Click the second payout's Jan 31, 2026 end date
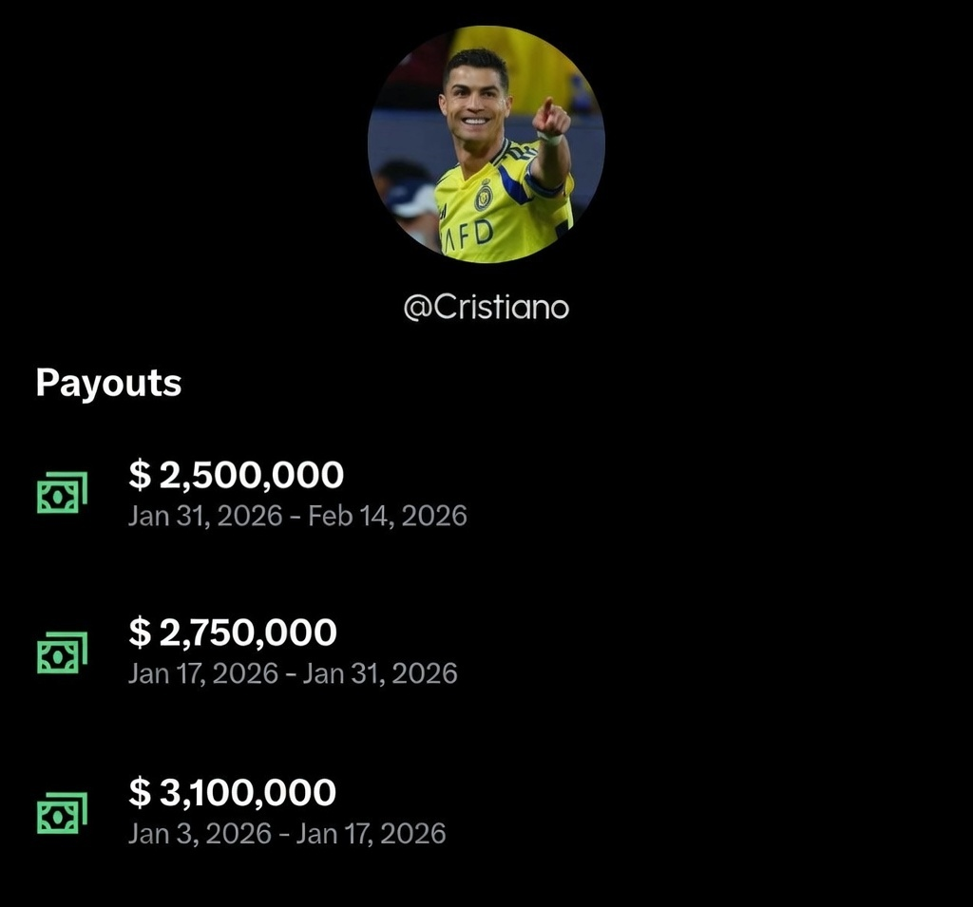This screenshot has height=907, width=973. 378,673
